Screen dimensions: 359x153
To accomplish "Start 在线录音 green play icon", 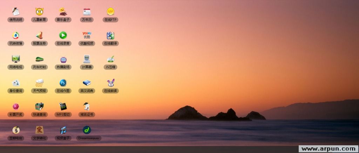I will 63,35.
